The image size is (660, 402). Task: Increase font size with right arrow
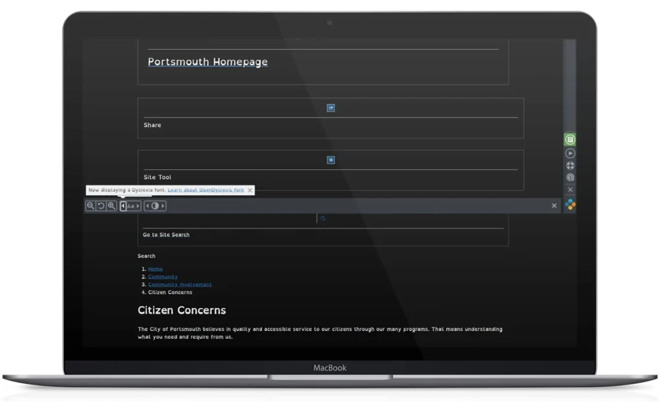(x=139, y=206)
